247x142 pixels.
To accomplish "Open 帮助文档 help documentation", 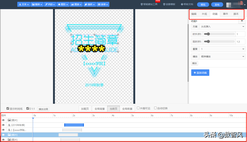I will [187, 4].
